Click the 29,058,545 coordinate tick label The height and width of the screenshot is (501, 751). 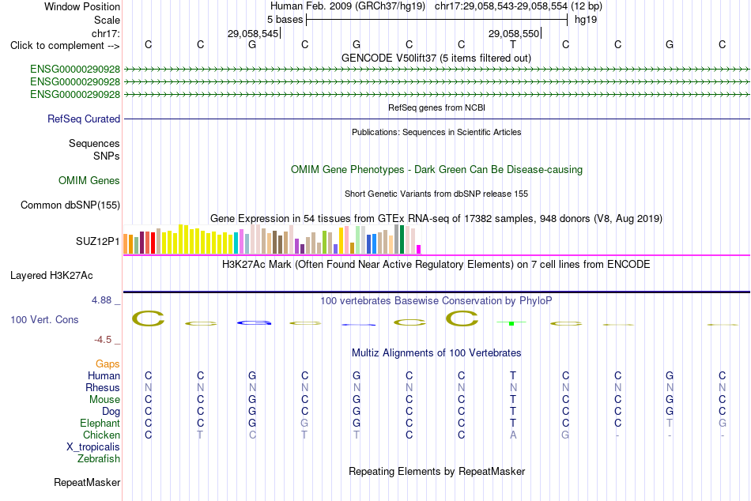tap(253, 33)
